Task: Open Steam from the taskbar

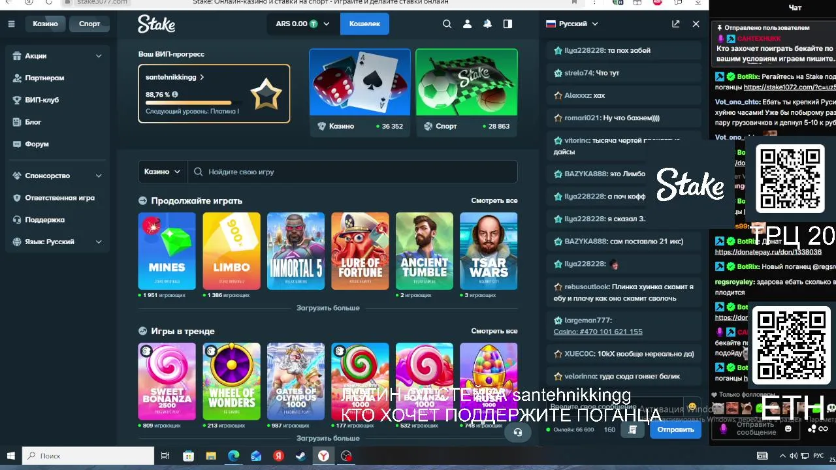Action: point(301,456)
